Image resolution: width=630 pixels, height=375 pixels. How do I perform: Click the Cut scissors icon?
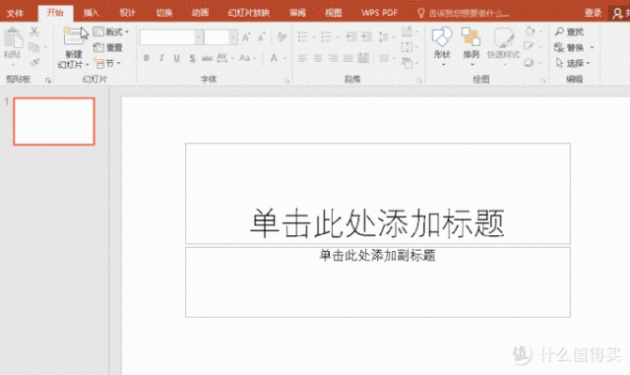click(34, 31)
